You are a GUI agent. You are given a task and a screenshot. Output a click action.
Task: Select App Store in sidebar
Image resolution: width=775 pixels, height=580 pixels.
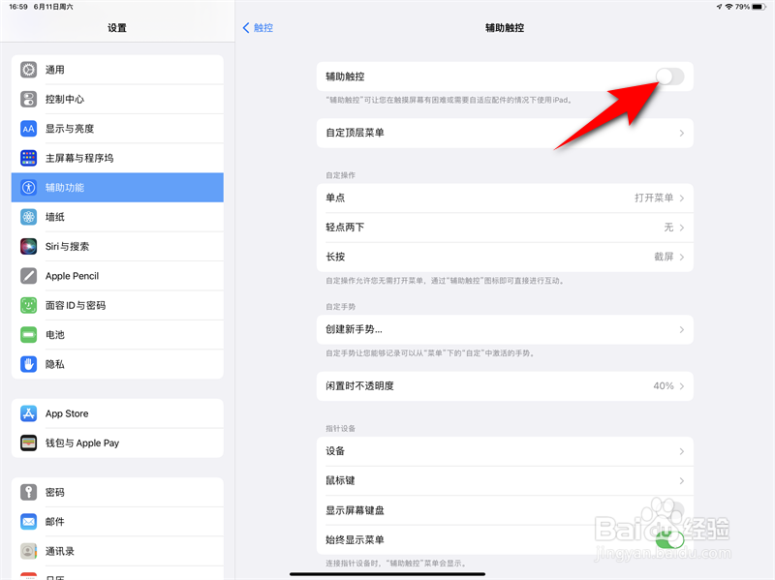tap(117, 413)
